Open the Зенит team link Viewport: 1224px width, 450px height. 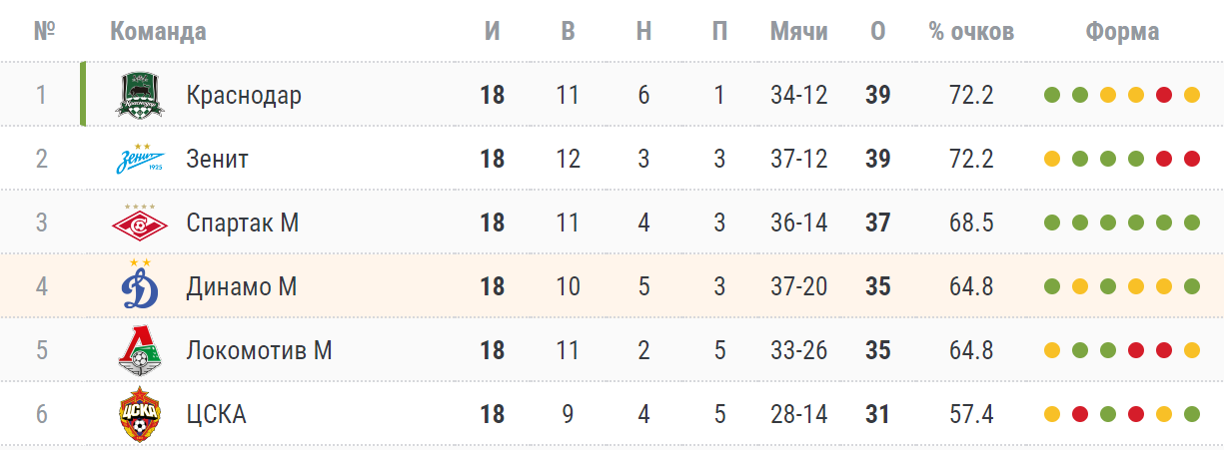217,159
